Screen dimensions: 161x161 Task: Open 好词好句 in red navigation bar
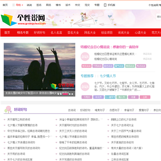(39, 33)
